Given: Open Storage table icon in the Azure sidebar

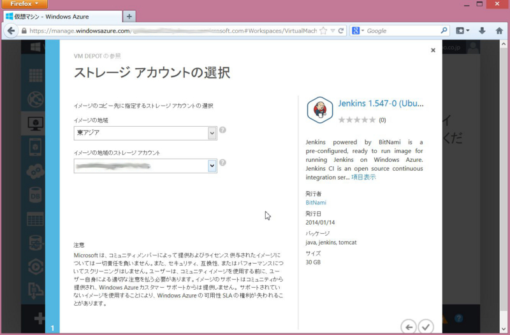Looking at the screenshot, I should [x=36, y=219].
